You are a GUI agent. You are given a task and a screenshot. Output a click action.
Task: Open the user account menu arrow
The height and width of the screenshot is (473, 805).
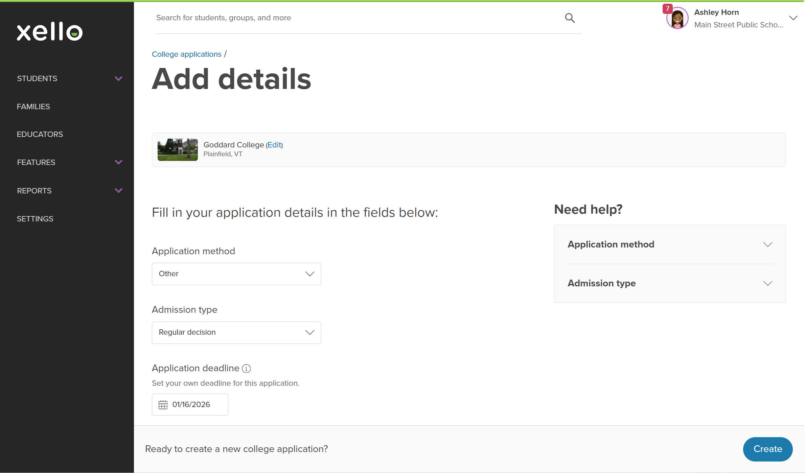(793, 18)
